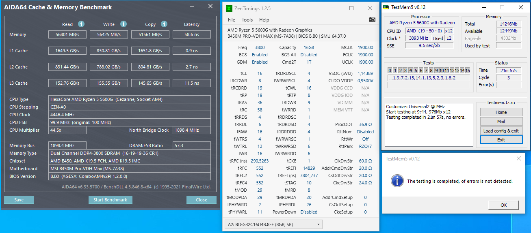Click the Cycle 3 status field
The width and height of the screenshot is (531, 233).
(509, 78)
